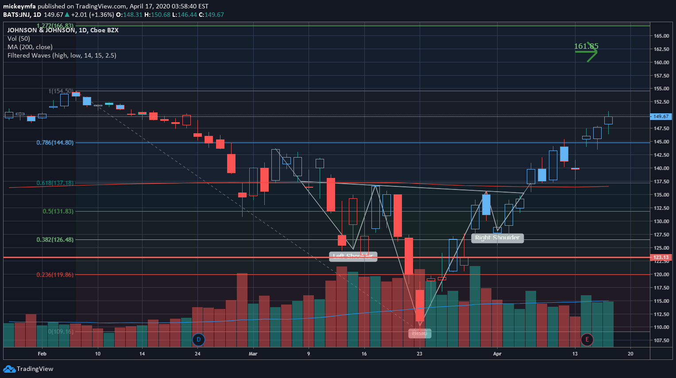676x378 pixels.
Task: Click the Right Shoulder label
Action: pyautogui.click(x=498, y=238)
